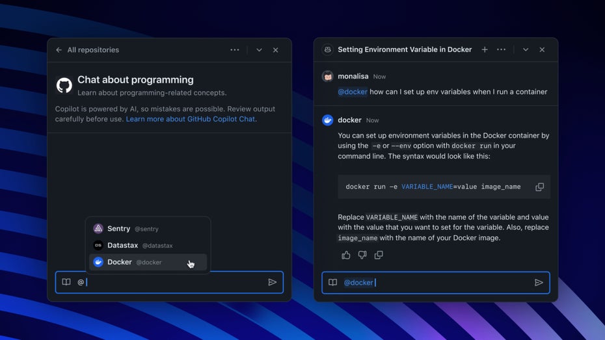Give the Docker response a thumbs up
605x340 pixels.
[346, 255]
